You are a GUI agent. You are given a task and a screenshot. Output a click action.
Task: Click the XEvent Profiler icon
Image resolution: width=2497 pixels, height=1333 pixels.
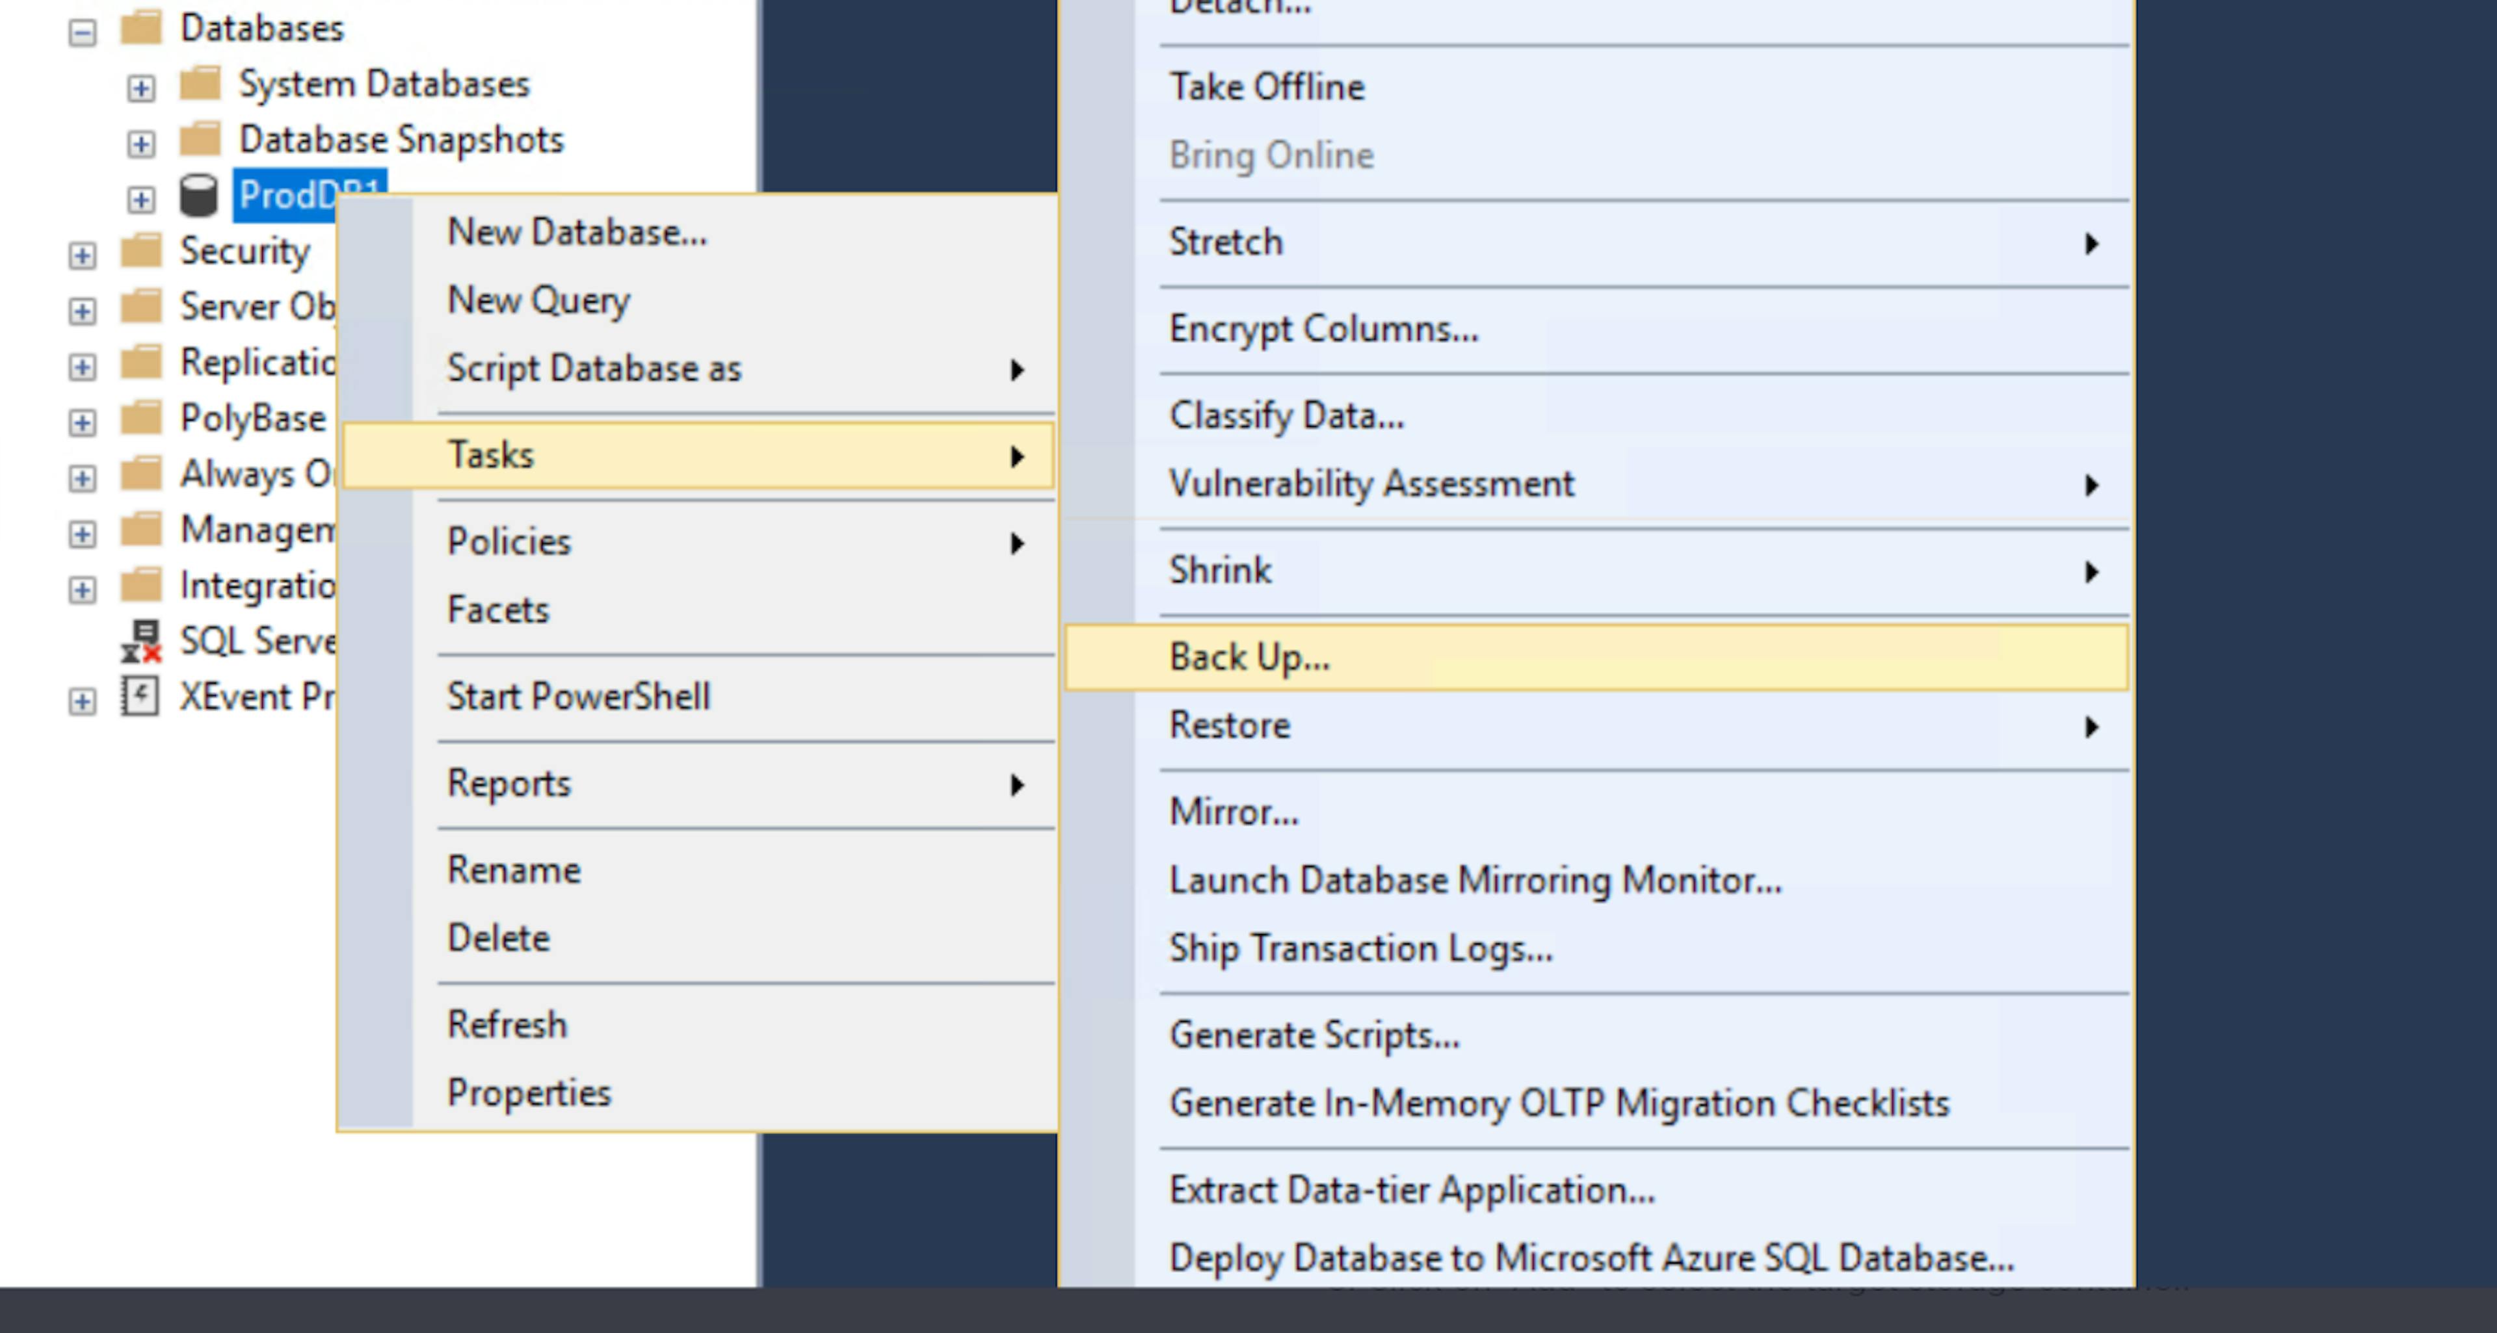click(x=140, y=697)
